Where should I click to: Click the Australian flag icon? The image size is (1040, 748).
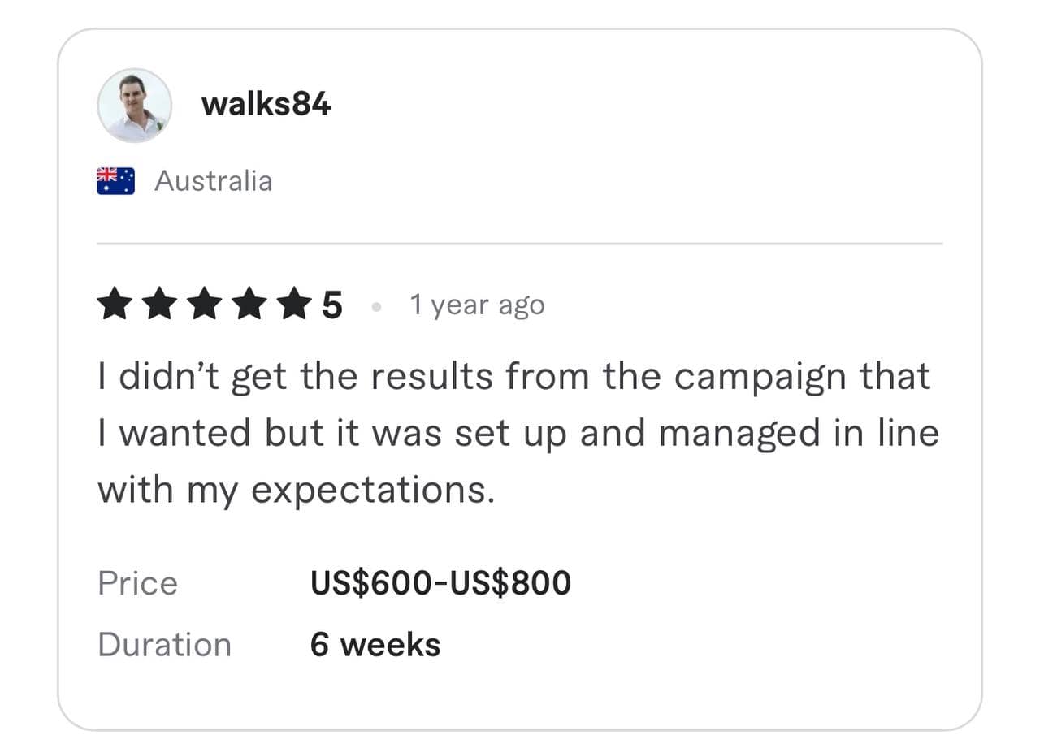(x=115, y=180)
